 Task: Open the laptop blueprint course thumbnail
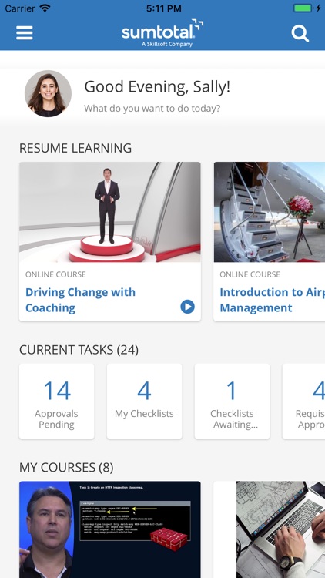coord(270,529)
